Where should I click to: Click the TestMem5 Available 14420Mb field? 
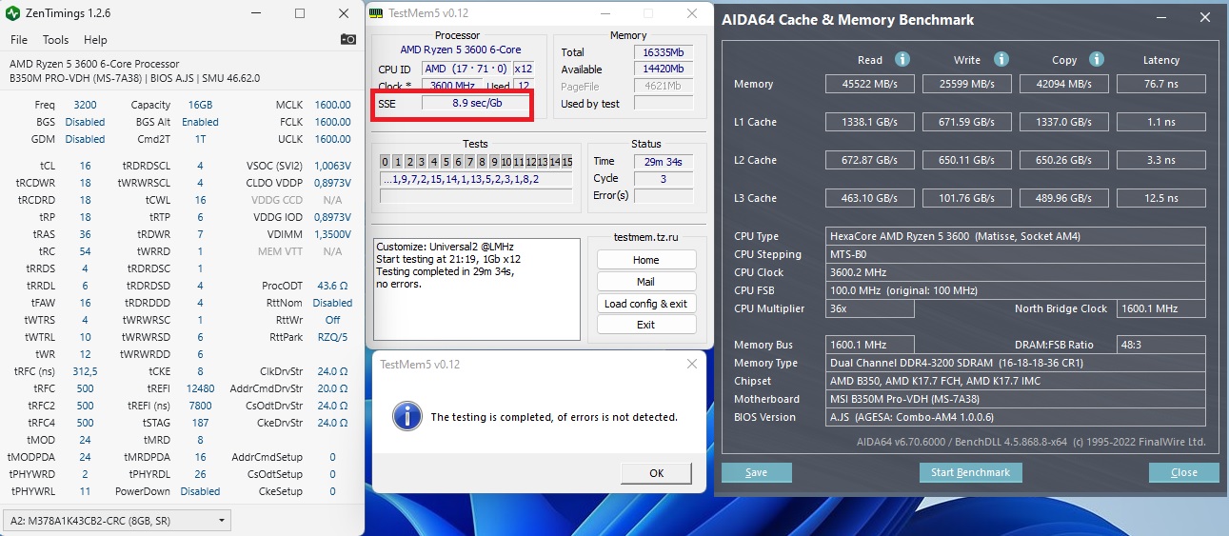point(664,69)
